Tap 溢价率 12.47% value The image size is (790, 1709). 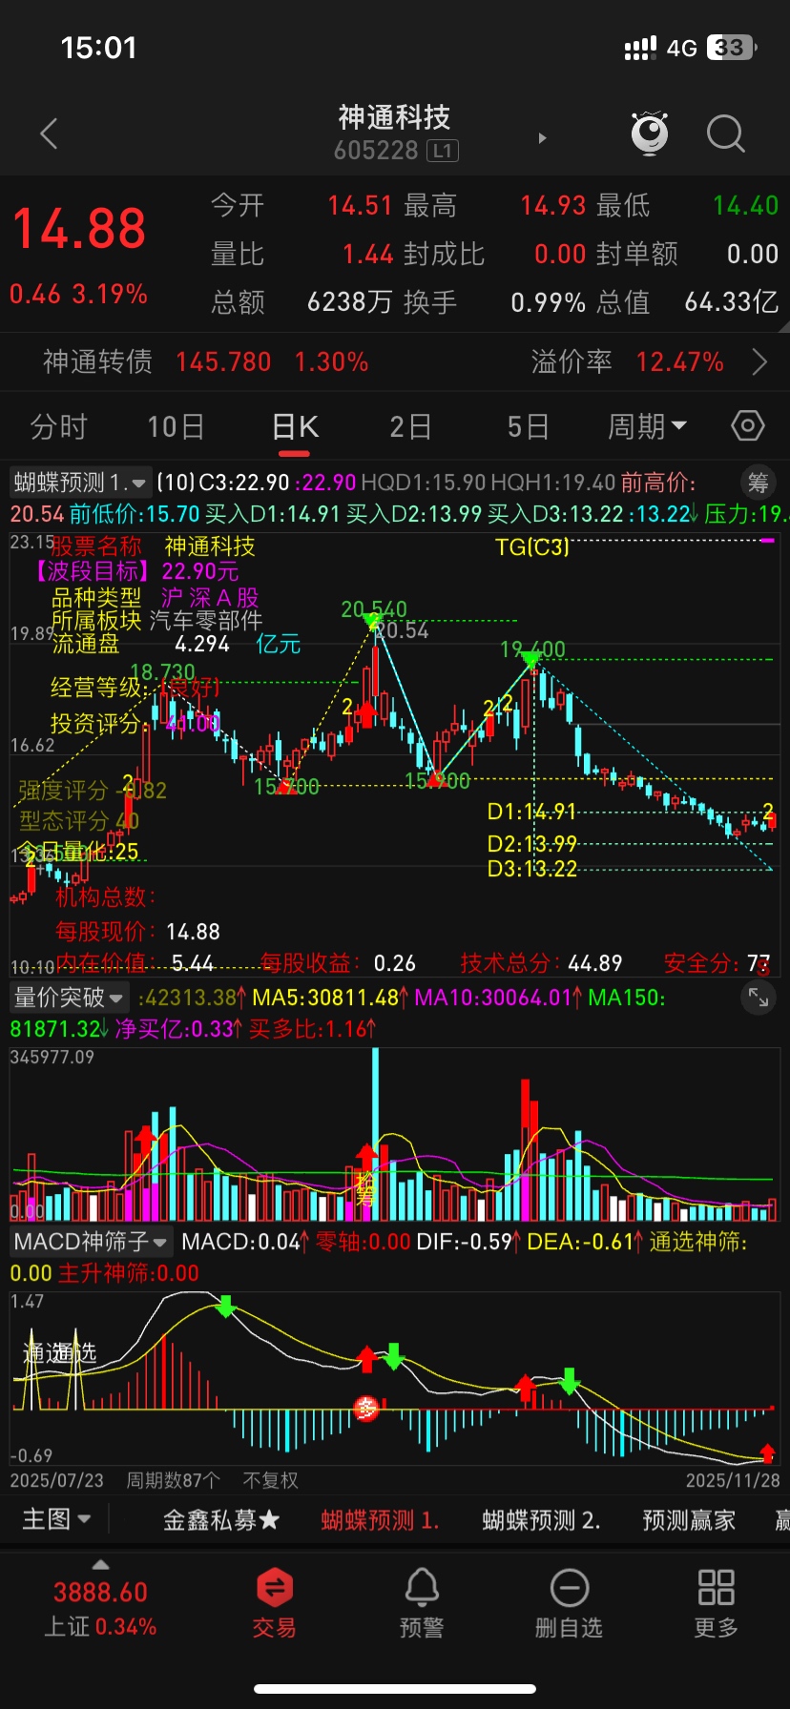tap(679, 362)
